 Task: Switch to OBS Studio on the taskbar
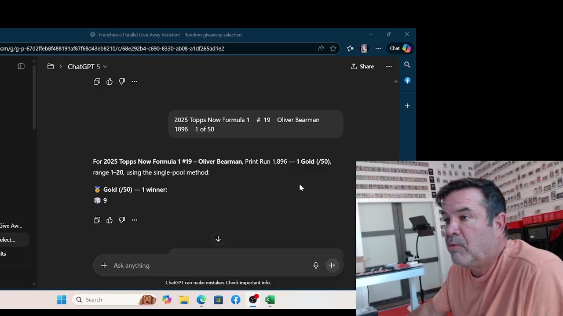(x=253, y=300)
